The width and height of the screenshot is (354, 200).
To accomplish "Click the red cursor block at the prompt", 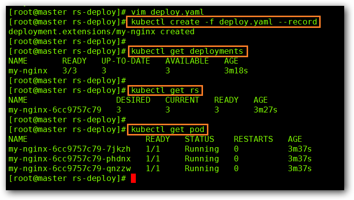I will click(133, 178).
